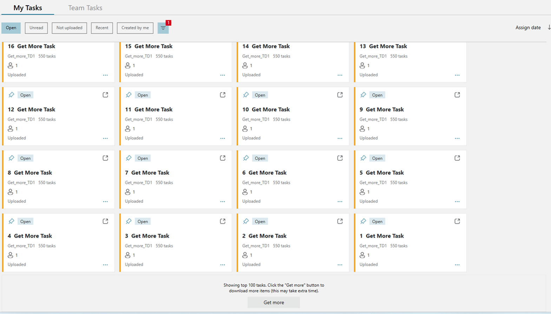551x314 pixels.
Task: Open the 3 Get More Task card
Action: (150, 236)
